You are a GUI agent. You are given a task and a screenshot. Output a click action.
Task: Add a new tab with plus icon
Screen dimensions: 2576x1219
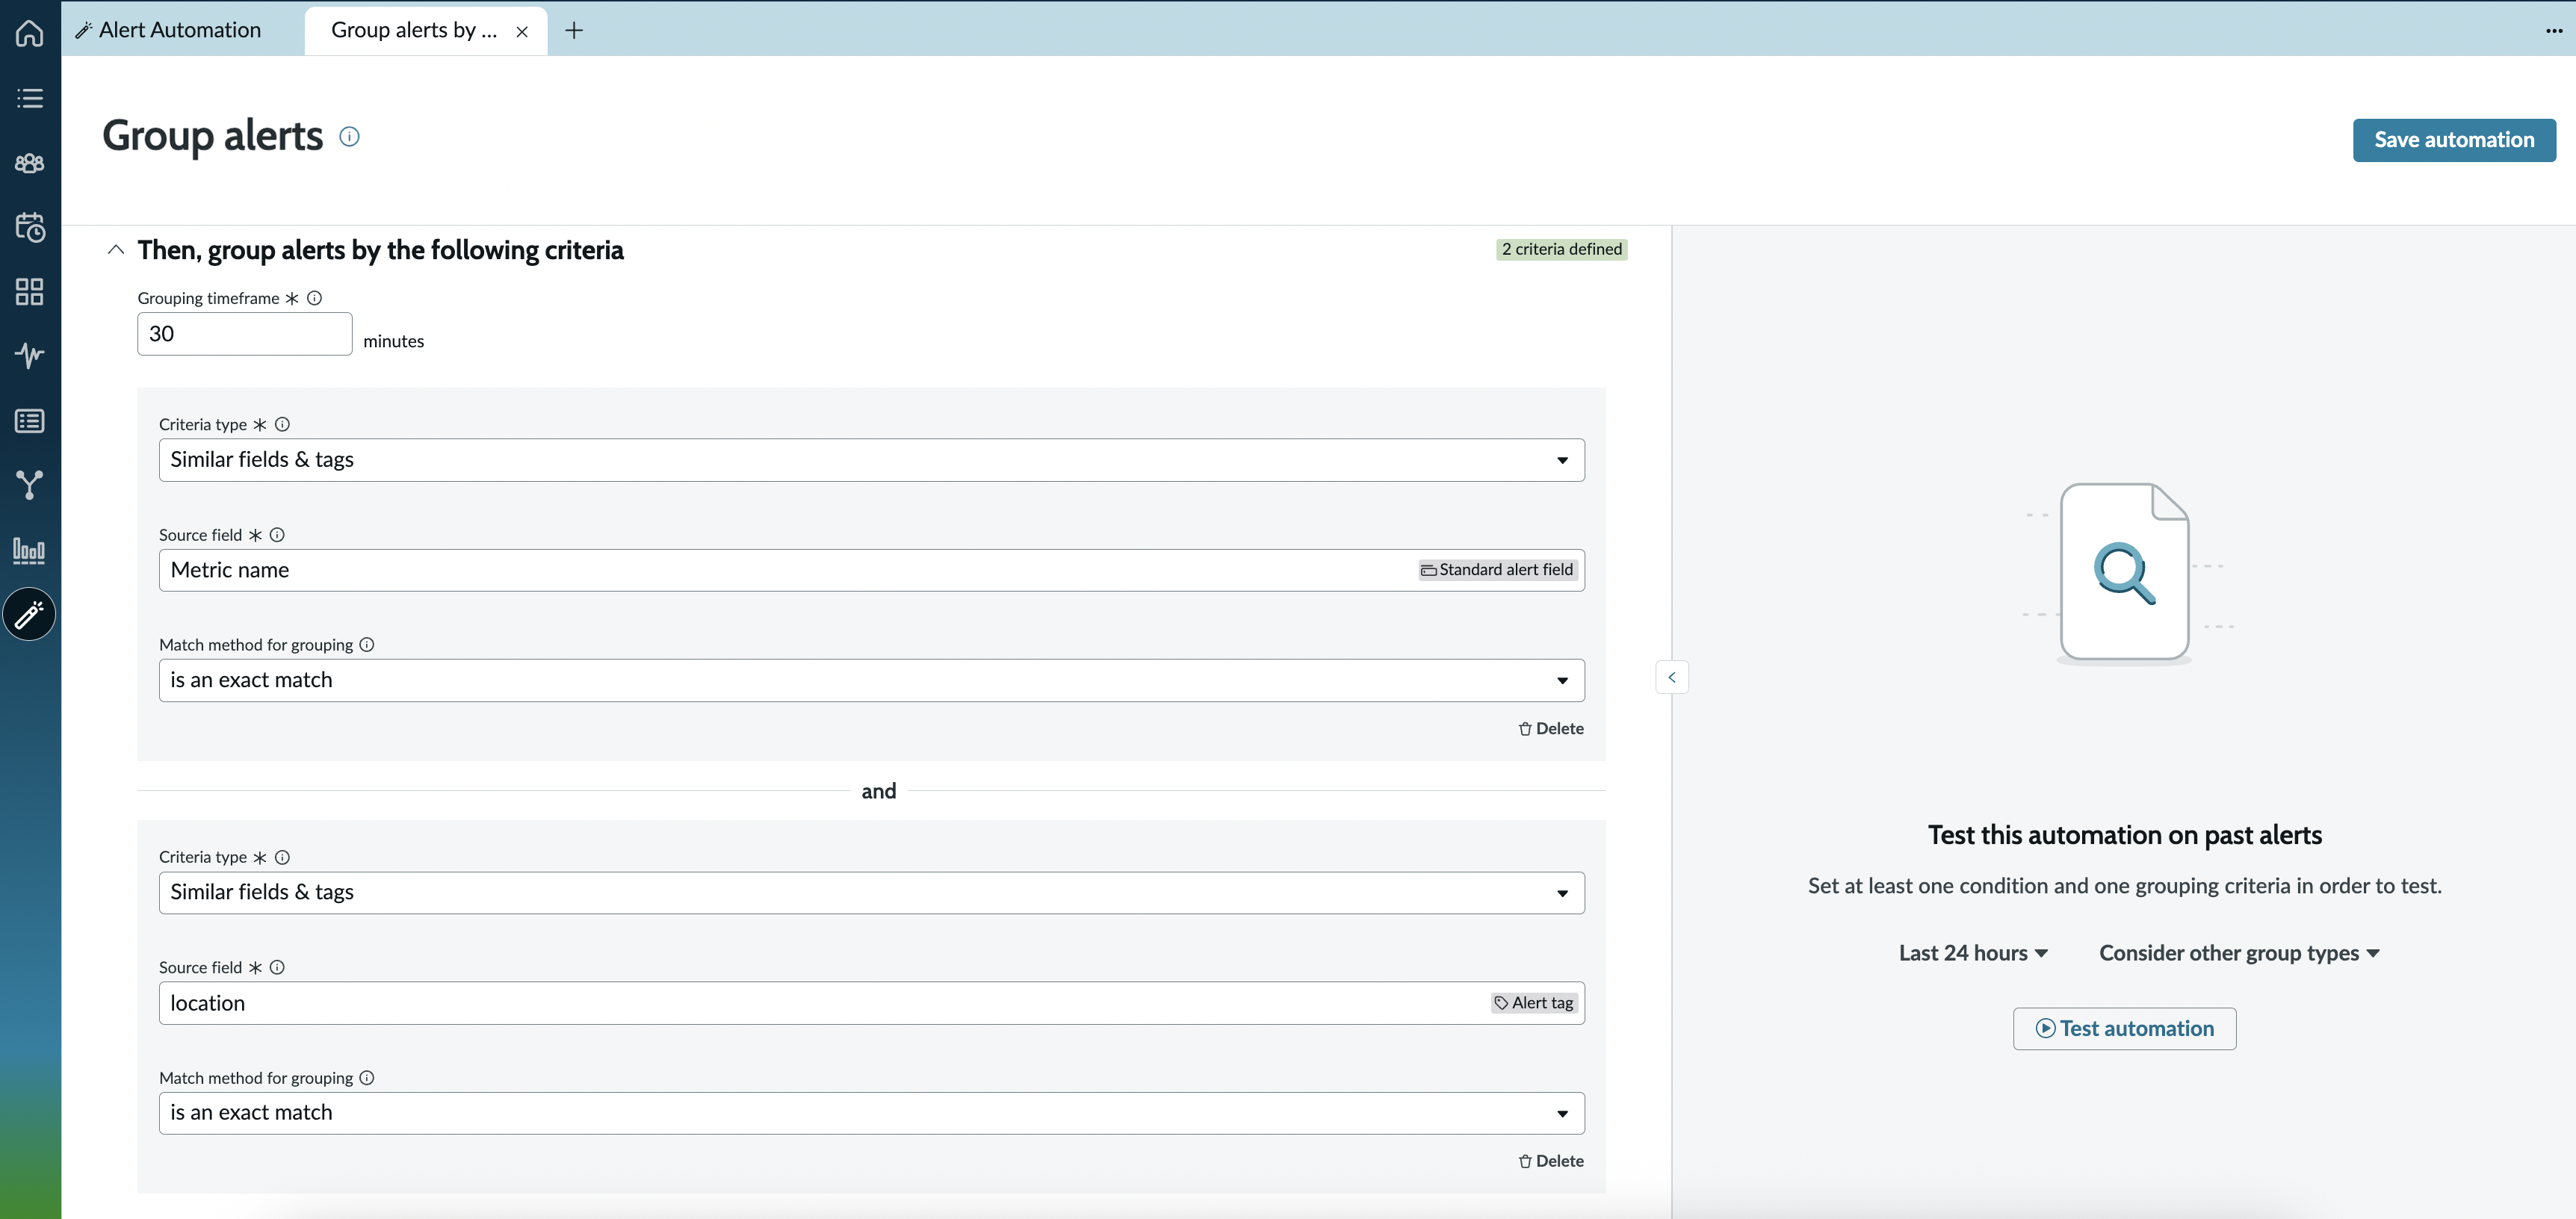(574, 31)
